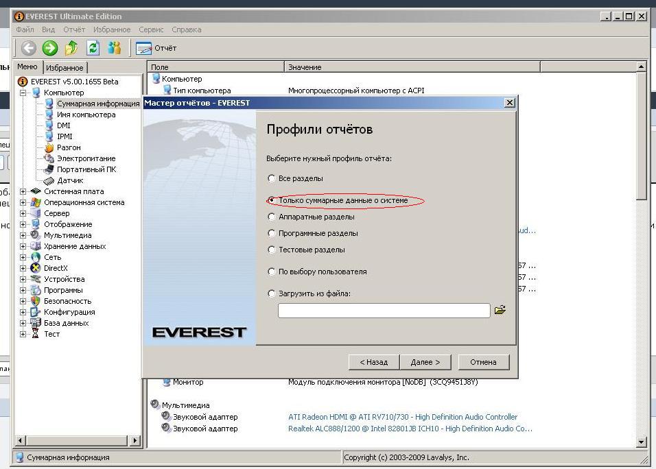656x469 pixels.
Task: Expand the Системная плата tree node
Action: pyautogui.click(x=23, y=191)
